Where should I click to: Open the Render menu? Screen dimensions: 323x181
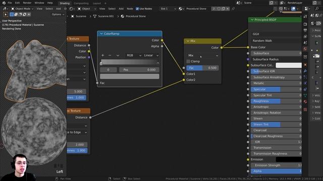click(x=27, y=3)
